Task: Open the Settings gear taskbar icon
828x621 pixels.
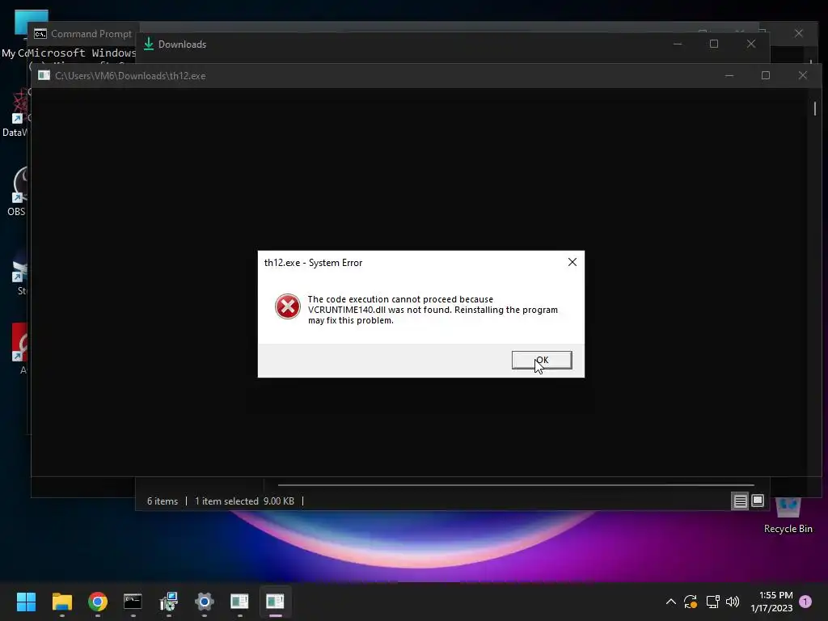Action: coord(205,602)
